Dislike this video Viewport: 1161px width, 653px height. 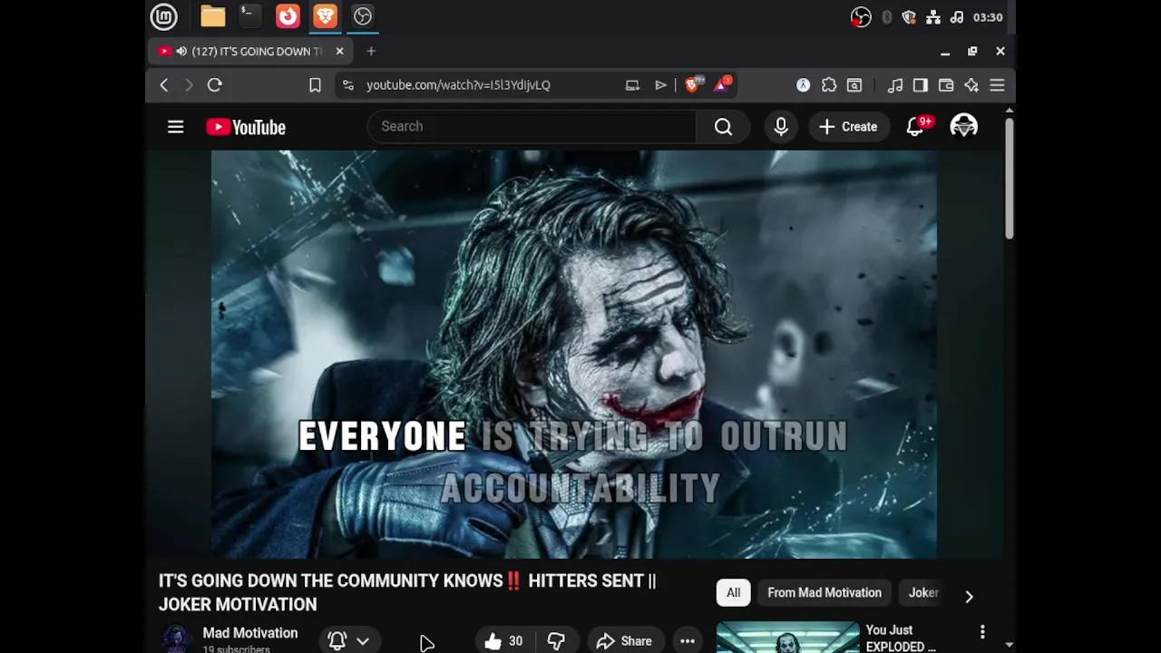[556, 640]
